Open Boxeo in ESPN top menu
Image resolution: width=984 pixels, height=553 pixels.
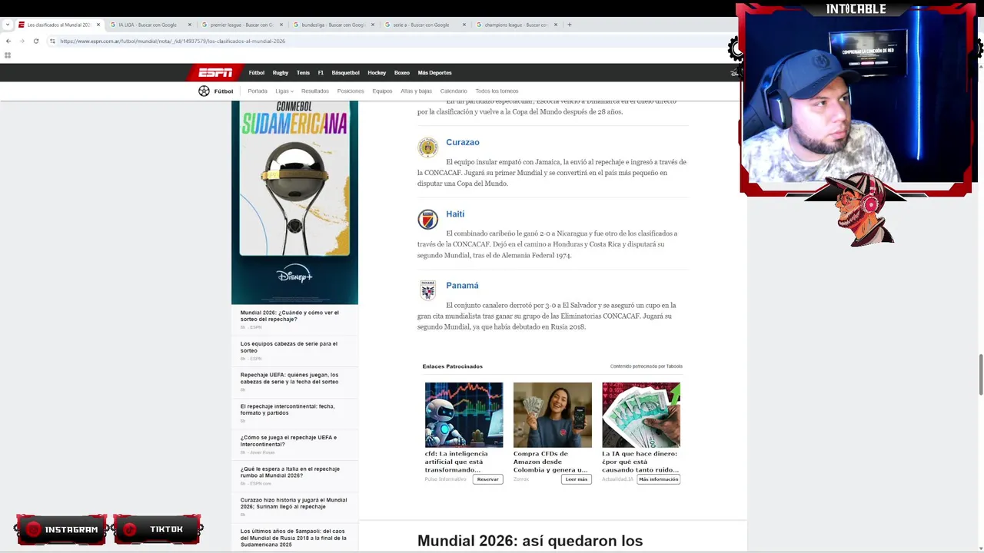[402, 73]
